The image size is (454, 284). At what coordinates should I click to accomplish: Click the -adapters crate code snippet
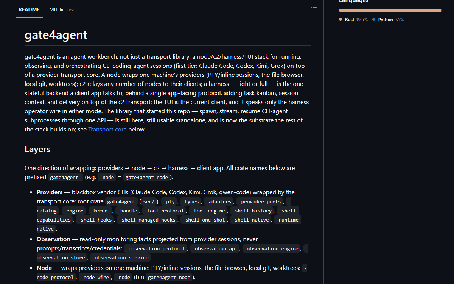pyautogui.click(x=219, y=201)
